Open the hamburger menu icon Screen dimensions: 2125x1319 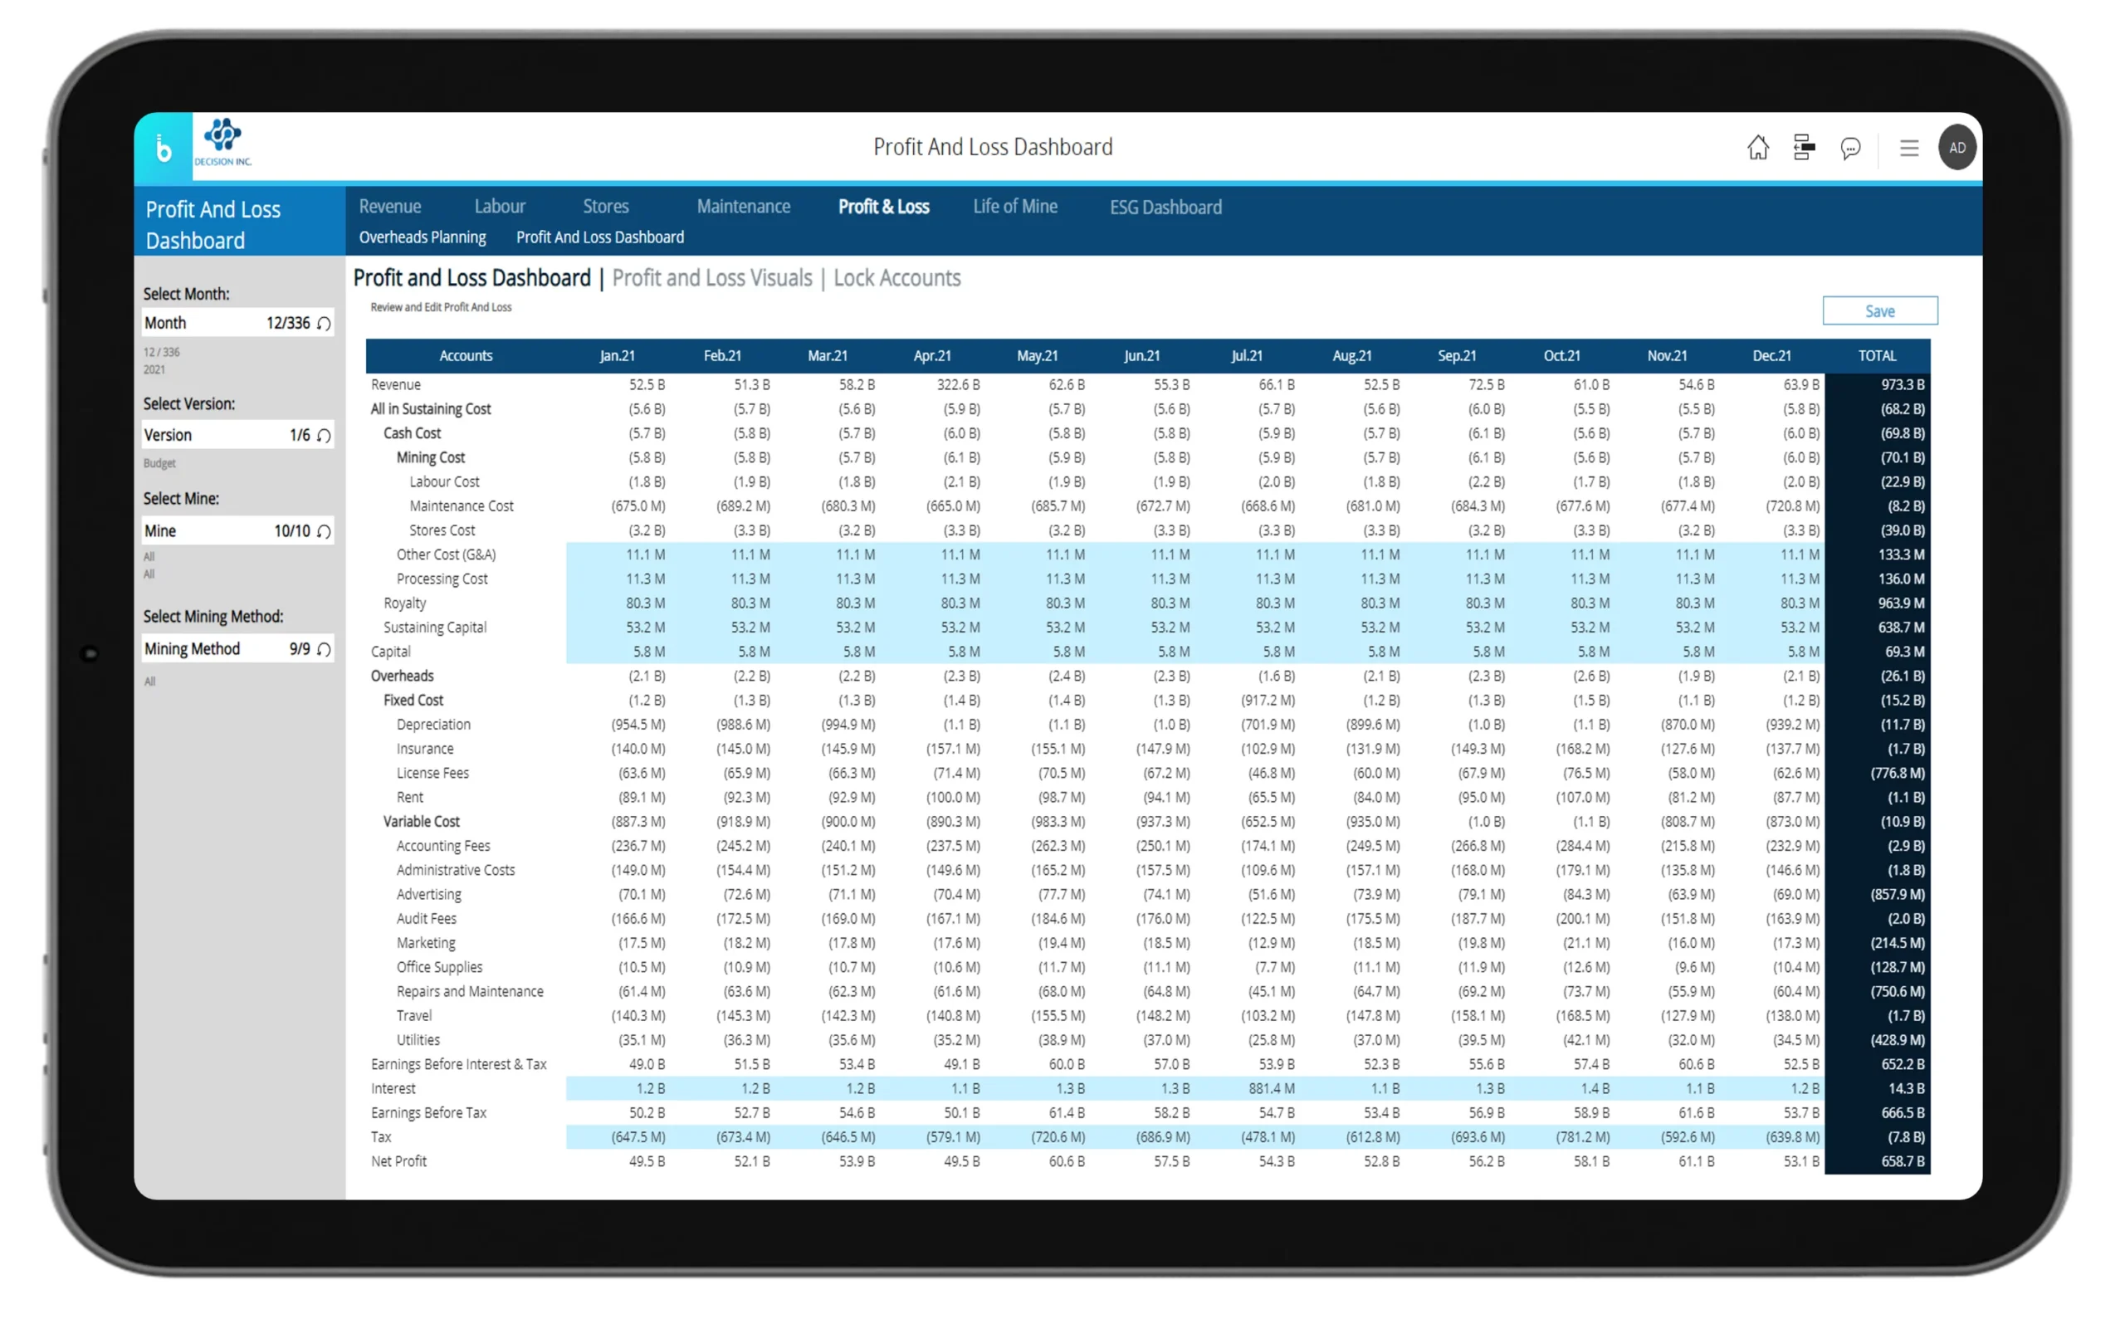pyautogui.click(x=1908, y=149)
